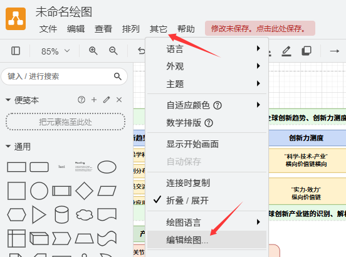Viewport: 346px width, 257px height.
Task: Expand the 语言 submenu
Action: pos(207,49)
